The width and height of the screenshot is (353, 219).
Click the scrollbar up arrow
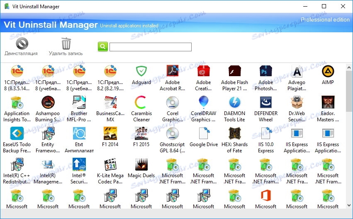pos(349,67)
